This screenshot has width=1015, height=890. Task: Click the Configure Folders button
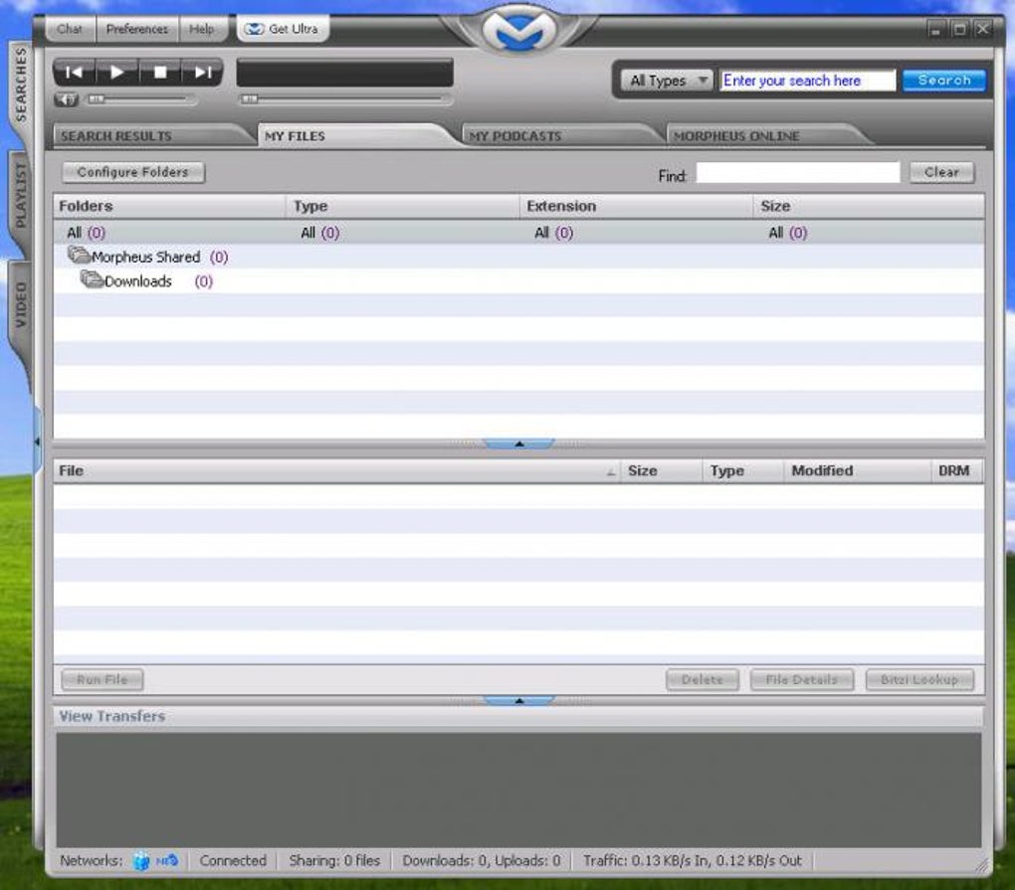click(133, 172)
